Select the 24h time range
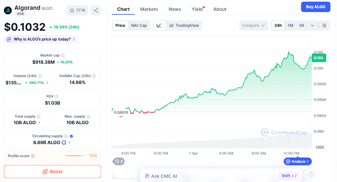Viewport: 337px width, 182px height. coord(278,25)
